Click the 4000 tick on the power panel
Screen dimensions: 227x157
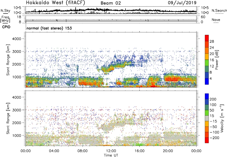point(17,39)
